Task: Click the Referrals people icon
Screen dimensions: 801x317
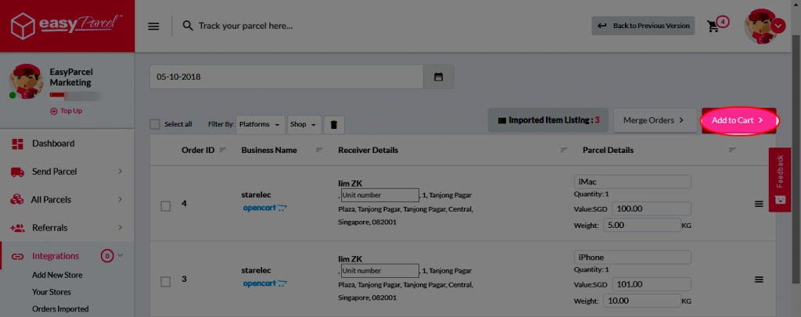Action: tap(17, 228)
